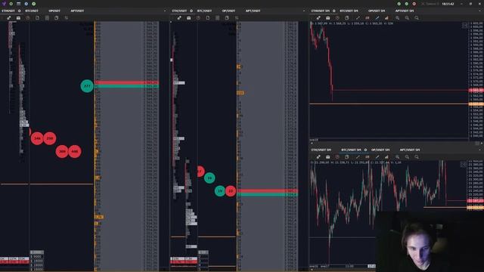Open the window-layout icon in title bar
484x272 pixels.
[x=18, y=4]
